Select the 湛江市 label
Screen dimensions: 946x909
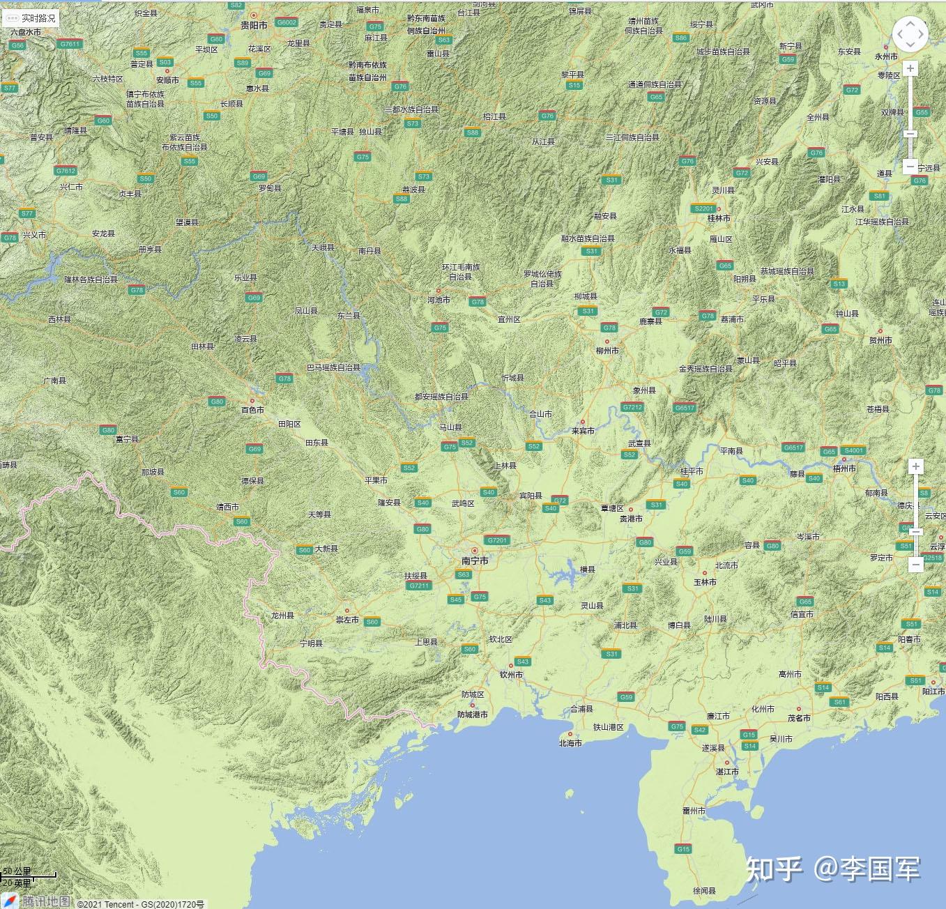(x=727, y=772)
